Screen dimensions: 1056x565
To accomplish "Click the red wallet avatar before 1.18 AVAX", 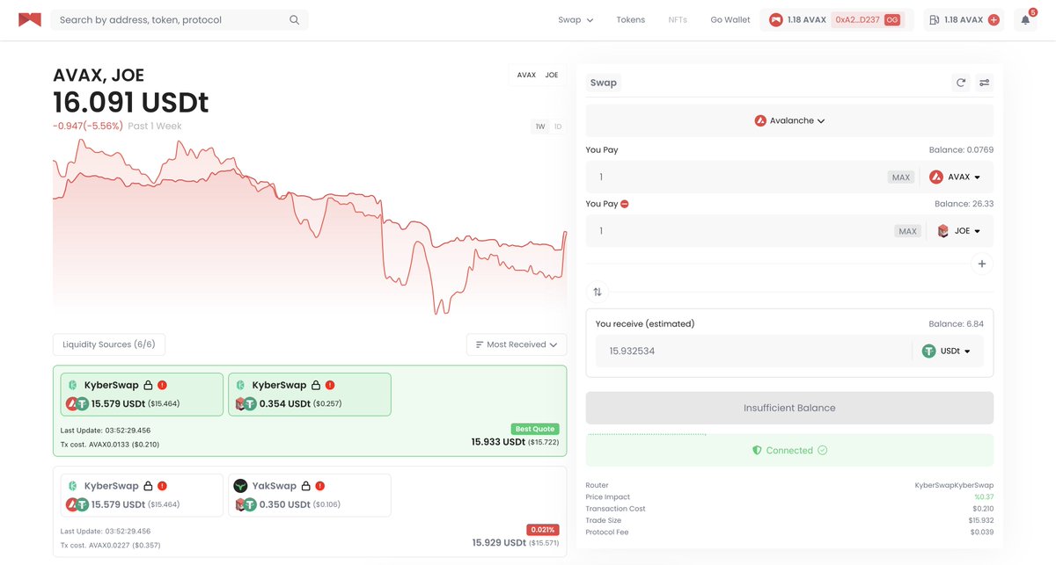I will (776, 19).
